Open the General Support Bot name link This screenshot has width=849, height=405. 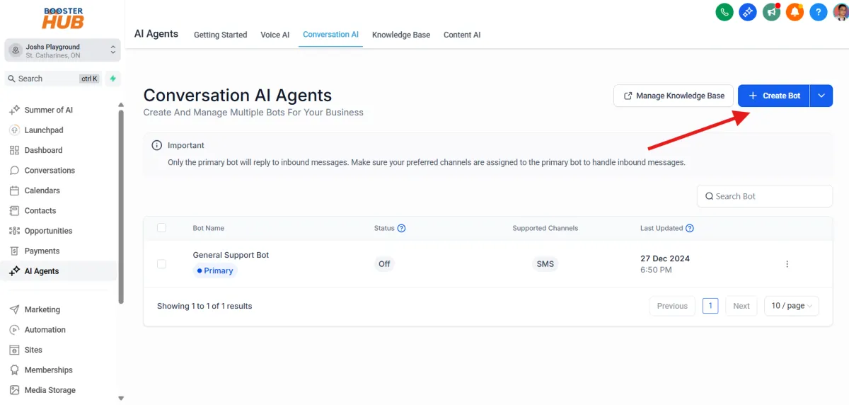[231, 255]
